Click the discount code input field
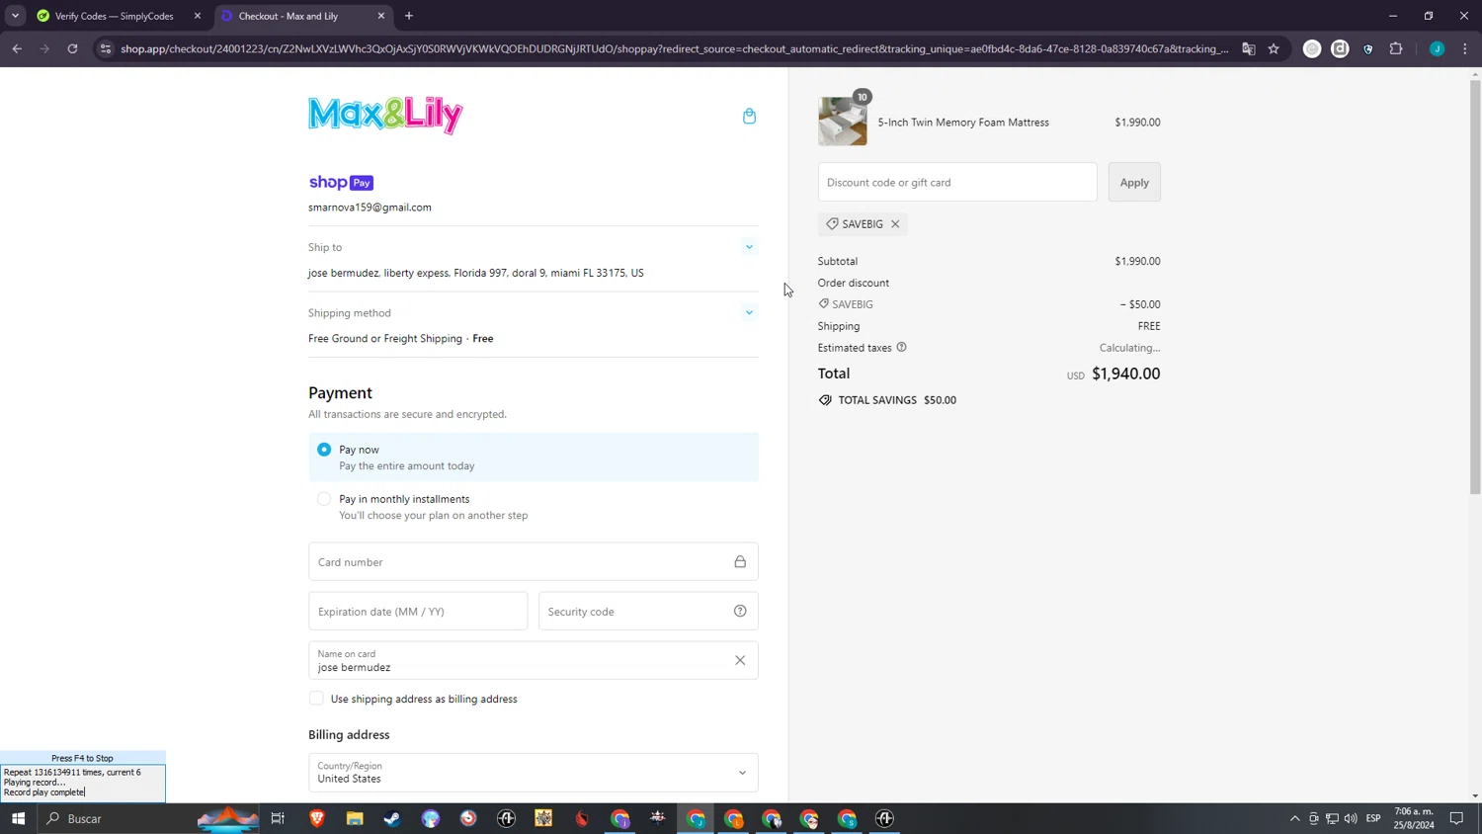The image size is (1482, 834). coord(957,182)
